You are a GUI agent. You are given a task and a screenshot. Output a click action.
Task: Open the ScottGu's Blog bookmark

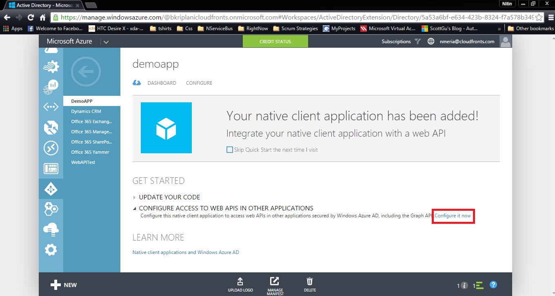pos(450,29)
